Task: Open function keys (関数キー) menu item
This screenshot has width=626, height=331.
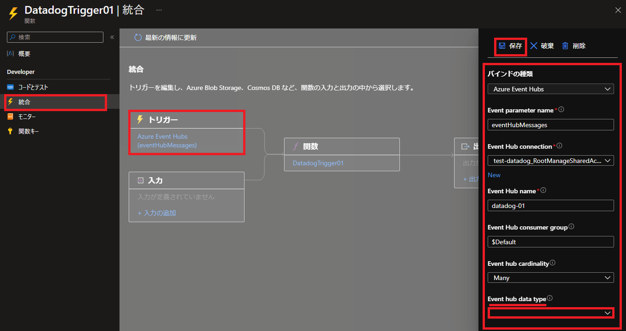Action: pyautogui.click(x=60, y=131)
